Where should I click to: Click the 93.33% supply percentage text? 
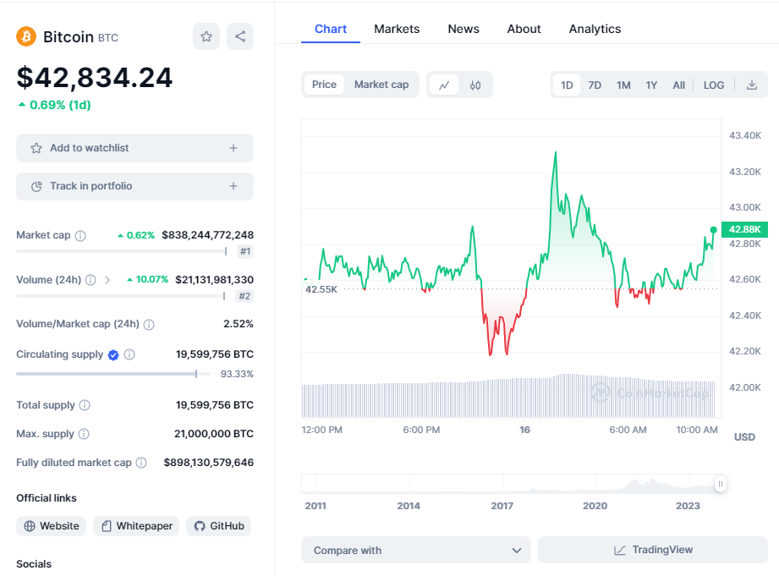[x=237, y=374]
